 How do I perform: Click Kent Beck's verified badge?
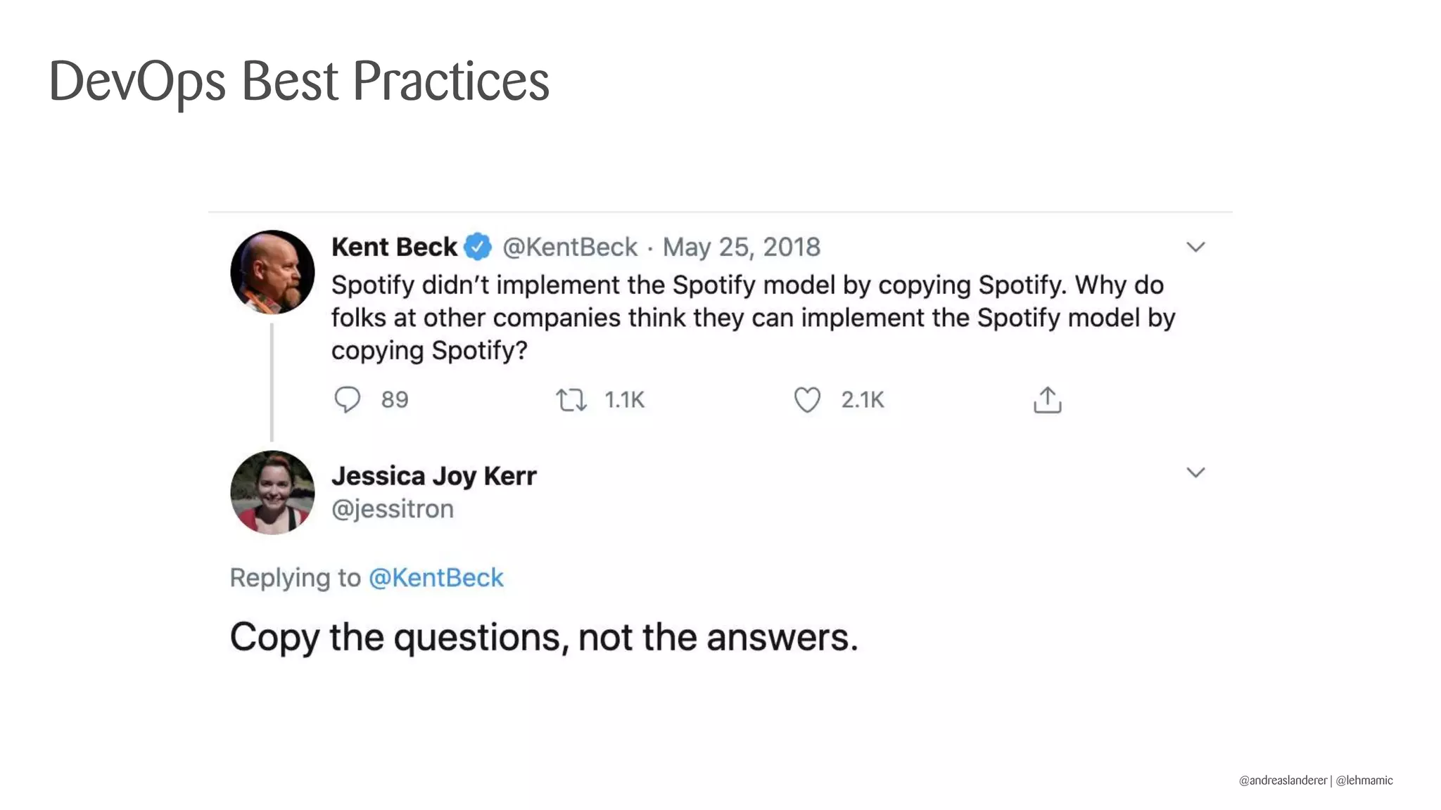[x=478, y=247]
